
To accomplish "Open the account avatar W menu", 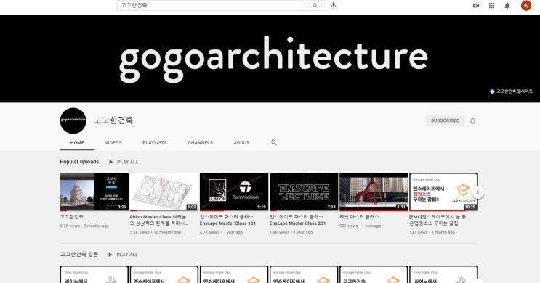I will (526, 6).
